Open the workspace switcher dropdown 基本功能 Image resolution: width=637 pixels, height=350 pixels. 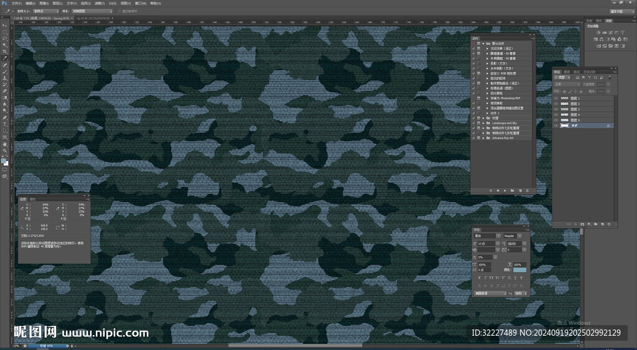point(622,11)
